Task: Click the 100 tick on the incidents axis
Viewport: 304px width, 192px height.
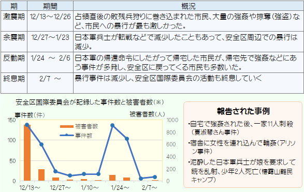Action: tap(11, 140)
